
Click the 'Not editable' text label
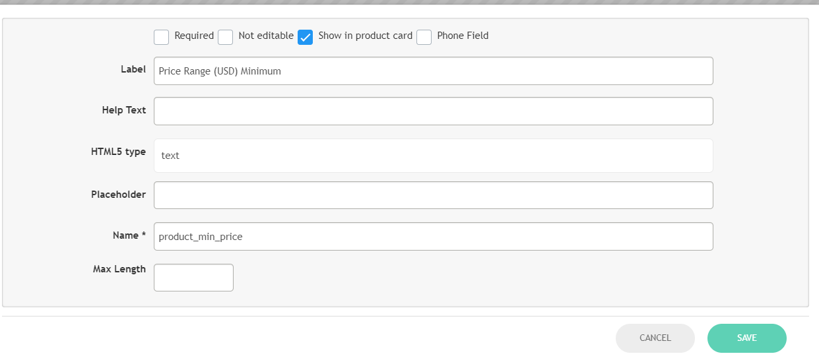coord(265,36)
